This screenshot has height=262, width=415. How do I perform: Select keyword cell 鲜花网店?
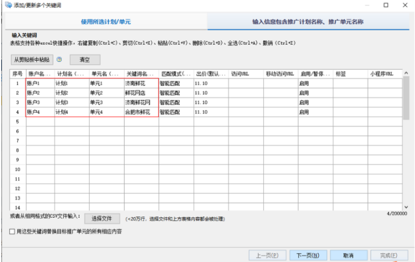pos(142,93)
